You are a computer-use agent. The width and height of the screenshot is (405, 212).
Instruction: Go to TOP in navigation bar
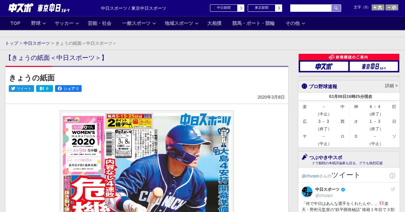16,23
